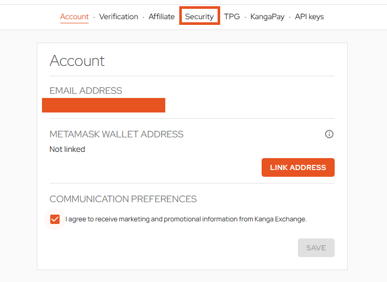Open the Account tab
This screenshot has height=282, width=387.
pyautogui.click(x=74, y=17)
